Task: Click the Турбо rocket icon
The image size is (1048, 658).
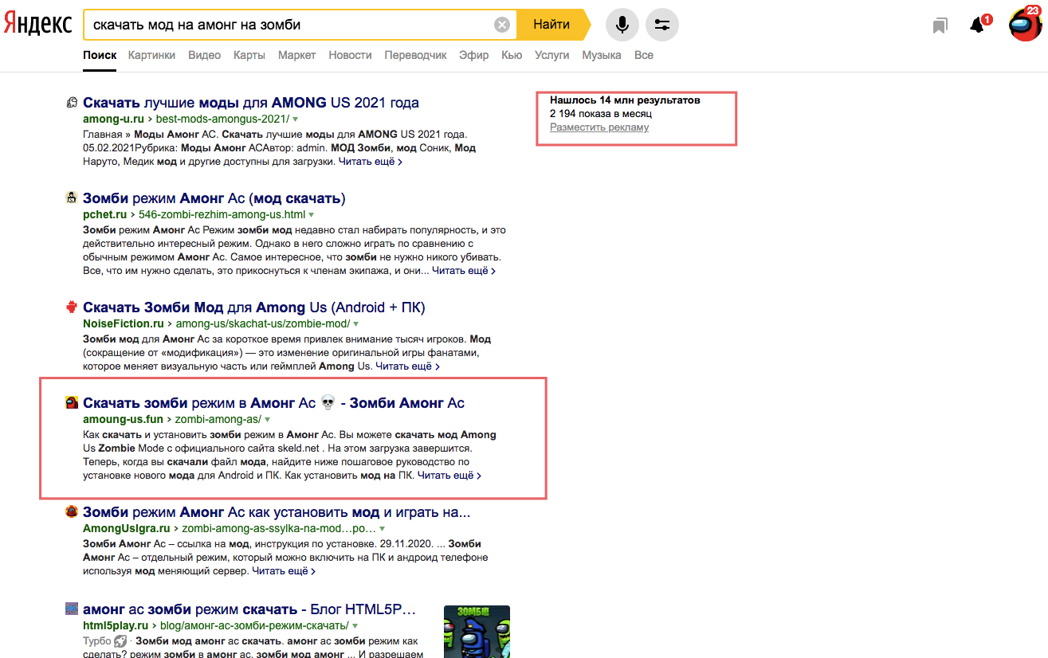Action: [120, 640]
